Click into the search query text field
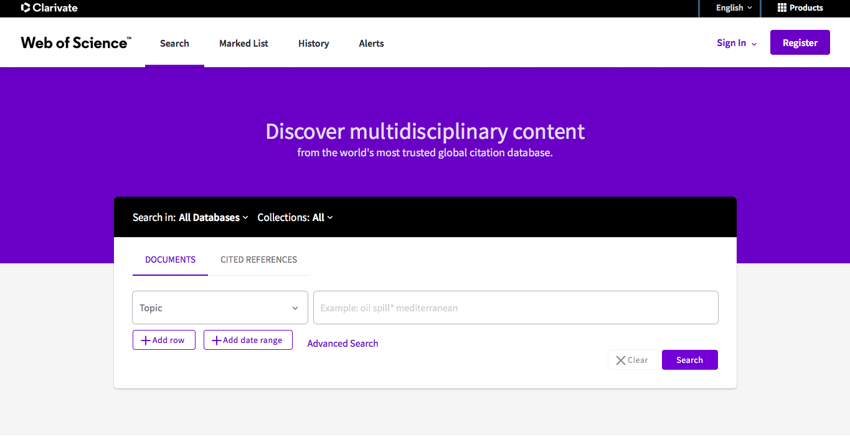 (x=515, y=308)
